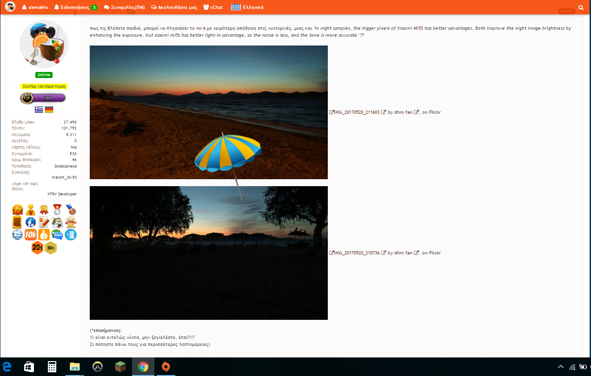Click the search magnifier icon in header
The image size is (591, 376).
click(x=581, y=7)
